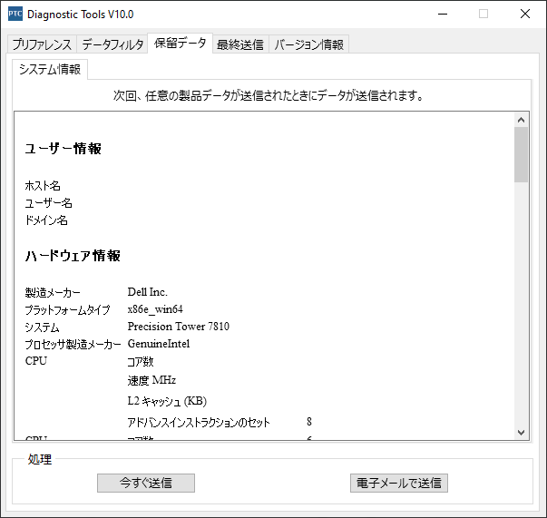This screenshot has height=518, width=547.
Task: Click the ホスト名 label
Action: [x=43, y=186]
